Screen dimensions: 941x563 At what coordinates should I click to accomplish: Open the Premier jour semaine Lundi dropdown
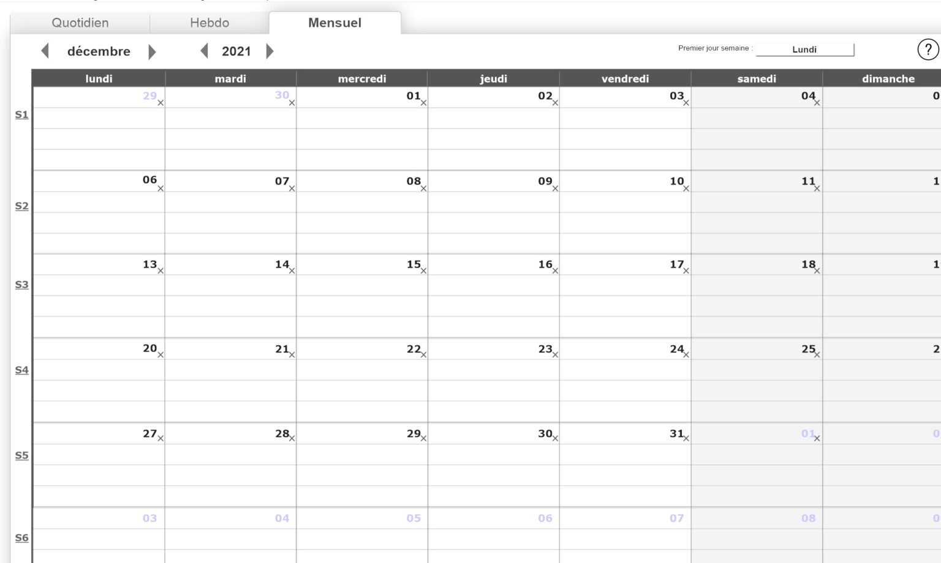804,50
